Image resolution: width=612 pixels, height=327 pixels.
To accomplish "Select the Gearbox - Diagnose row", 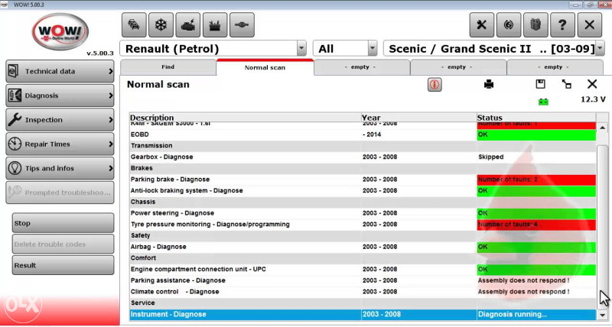I will click(363, 157).
